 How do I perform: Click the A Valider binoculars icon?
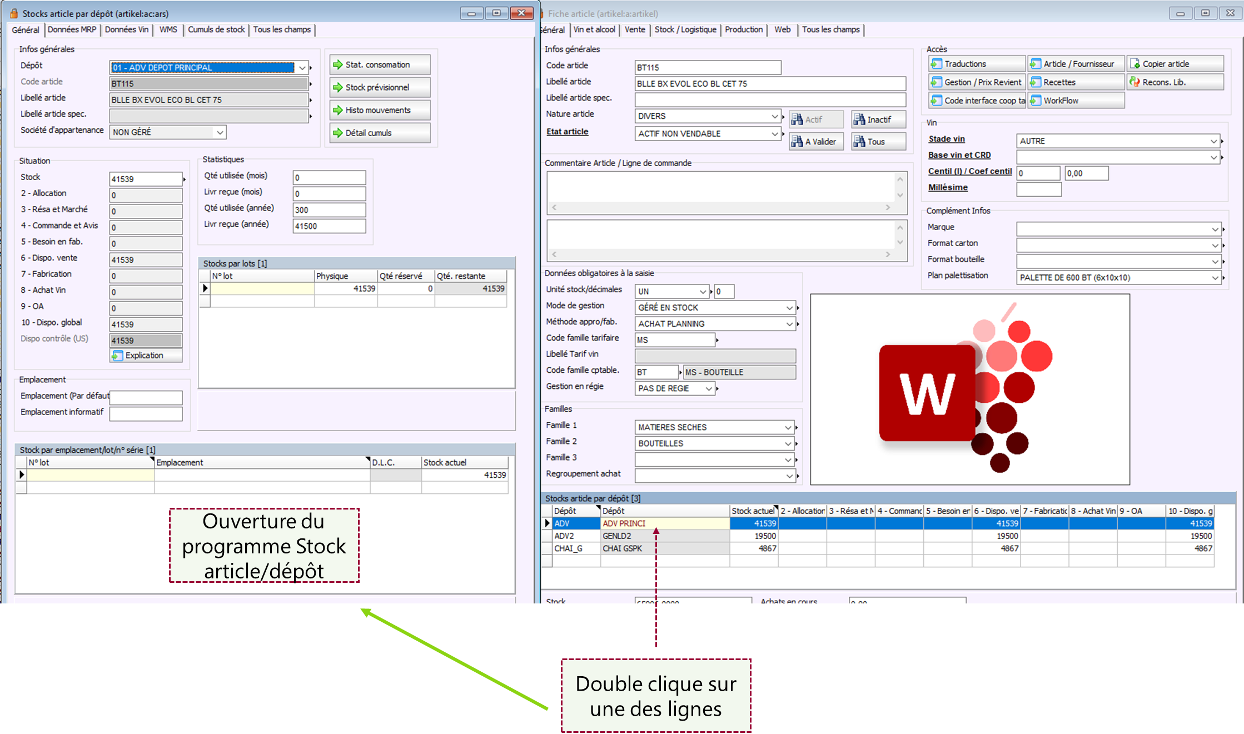point(797,142)
